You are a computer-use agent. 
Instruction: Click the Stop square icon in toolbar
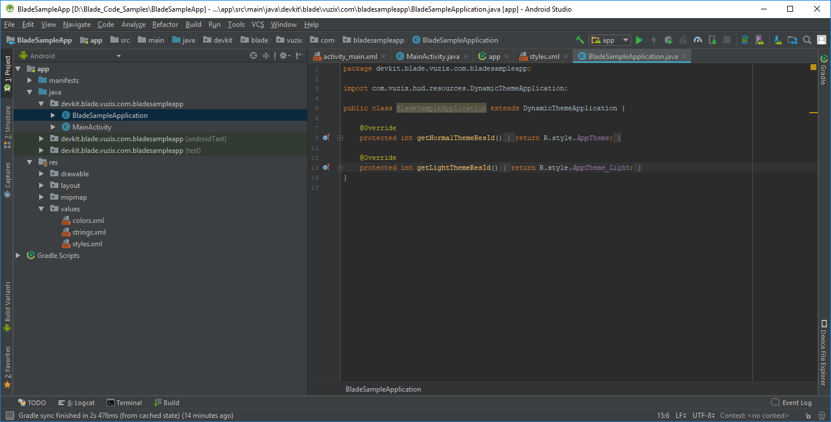point(727,40)
